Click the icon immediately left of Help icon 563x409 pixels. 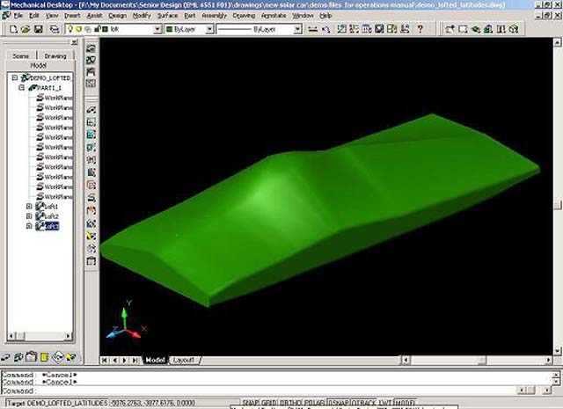pos(405,29)
